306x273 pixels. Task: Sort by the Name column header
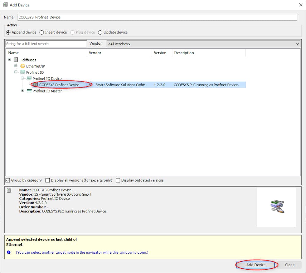47,53
